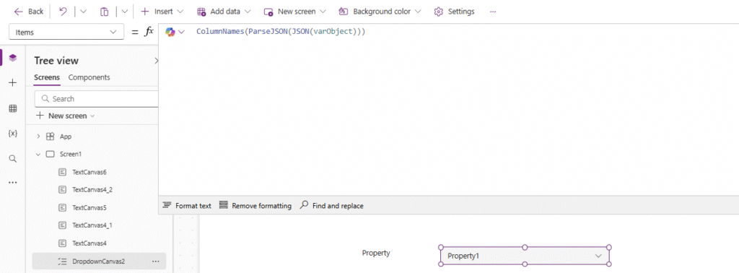The width and height of the screenshot is (739, 273).
Task: Open the Data table sidebar icon
Action: 13,108
